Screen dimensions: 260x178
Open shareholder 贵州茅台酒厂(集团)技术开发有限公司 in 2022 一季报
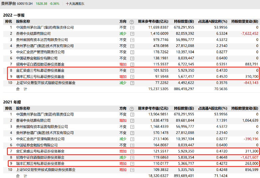(45, 46)
